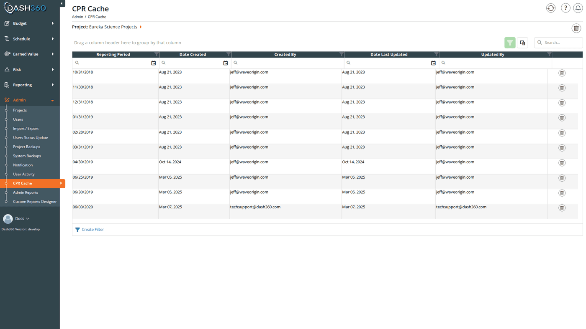
Task: Open Date Created column header filter icon
Action: (228, 54)
